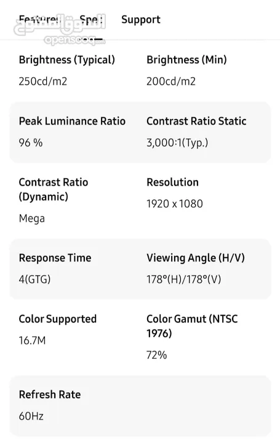Click the Brightness (Typical) heading

67,60
